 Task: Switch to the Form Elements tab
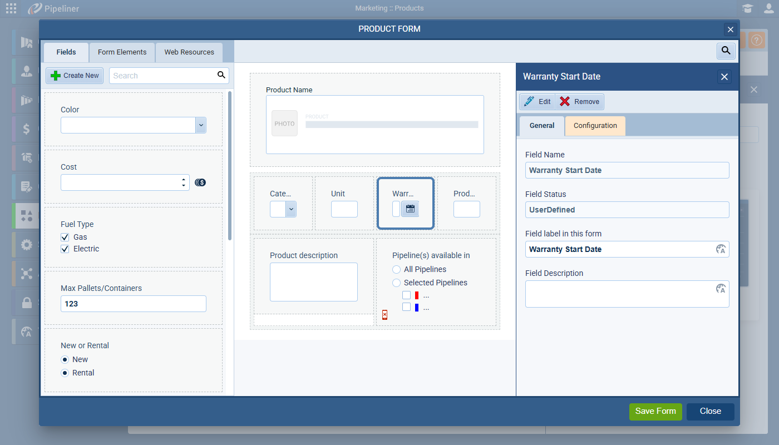(122, 52)
